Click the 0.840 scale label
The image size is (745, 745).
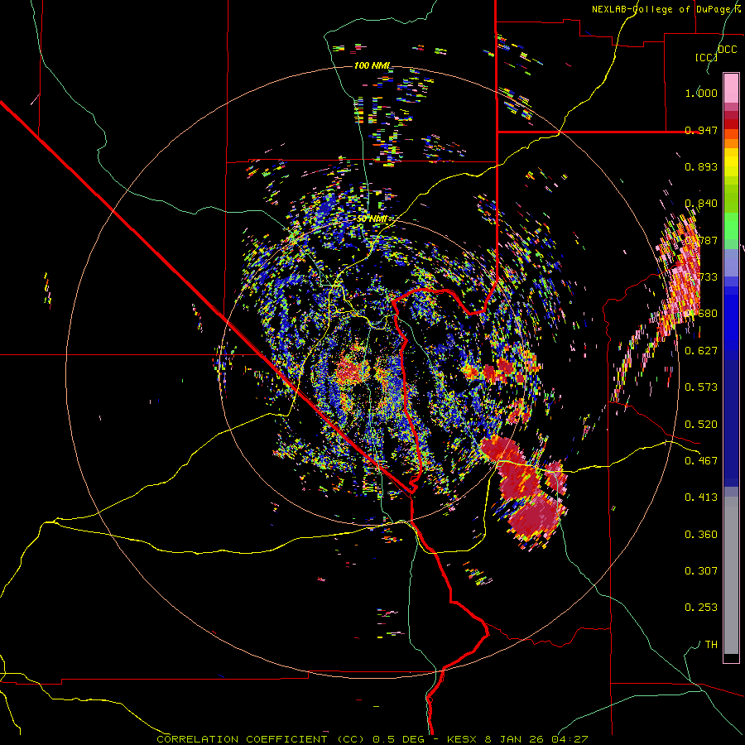tap(701, 204)
